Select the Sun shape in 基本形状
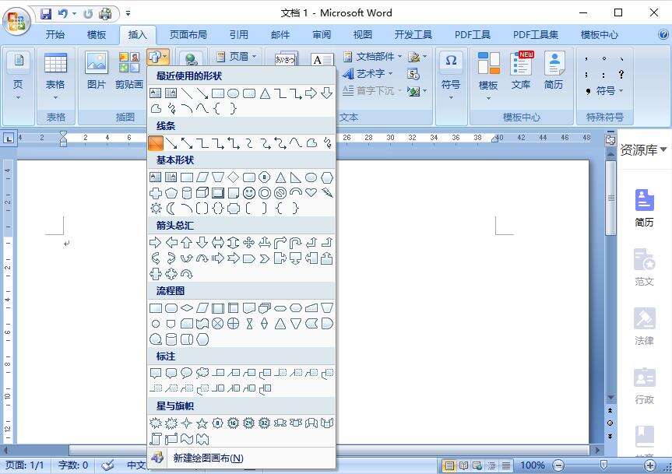This screenshot has height=474, width=672. pyautogui.click(x=156, y=209)
